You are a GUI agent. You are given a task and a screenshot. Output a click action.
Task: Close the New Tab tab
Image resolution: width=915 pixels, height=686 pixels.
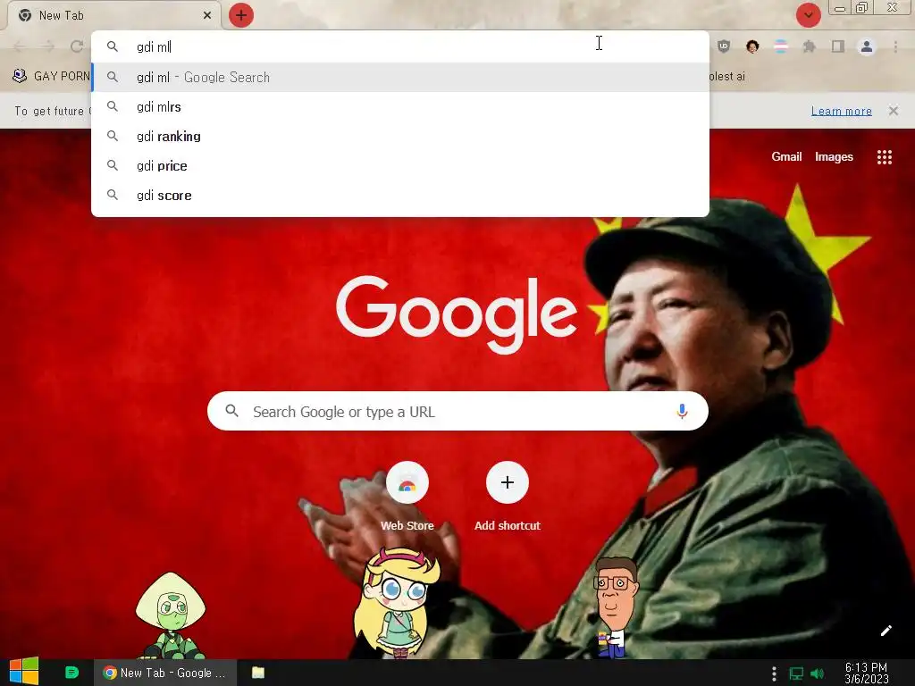[x=207, y=15]
